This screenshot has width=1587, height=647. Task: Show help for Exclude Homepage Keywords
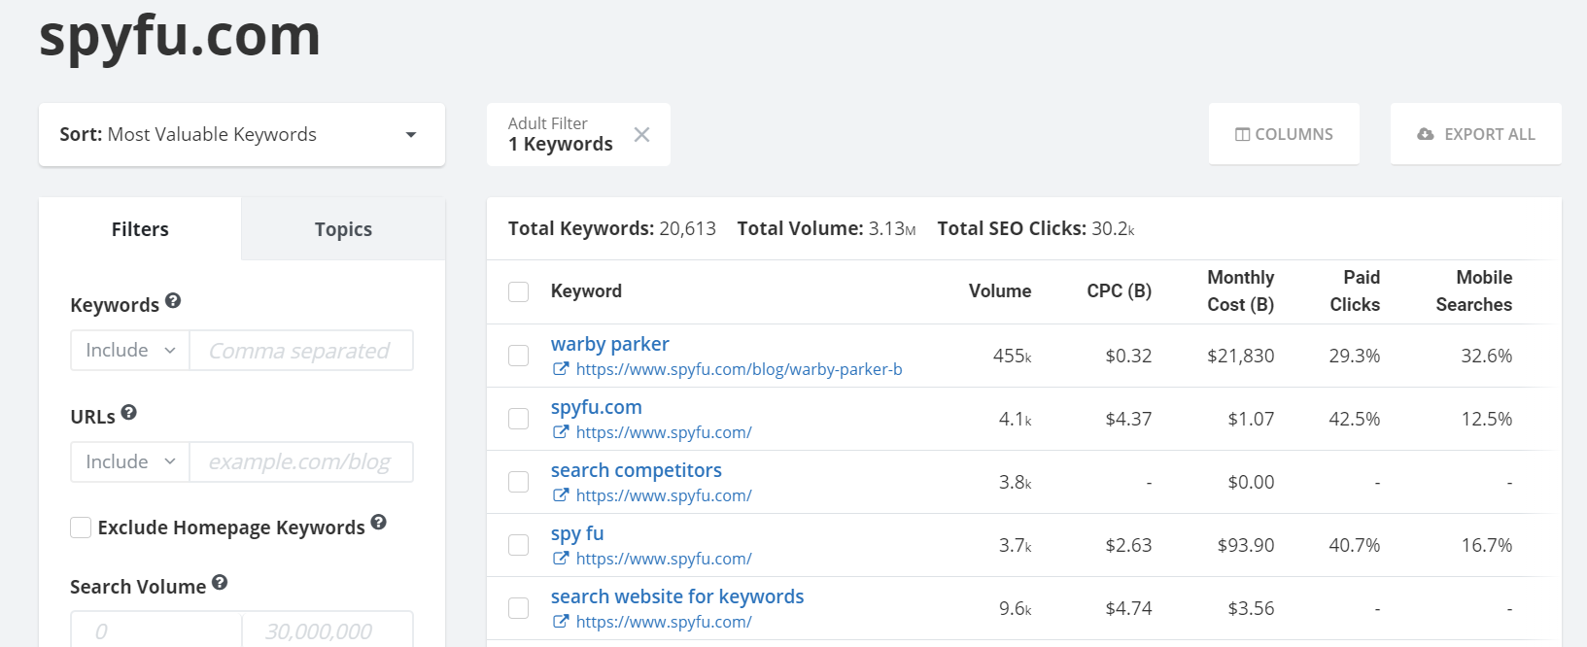pyautogui.click(x=379, y=523)
